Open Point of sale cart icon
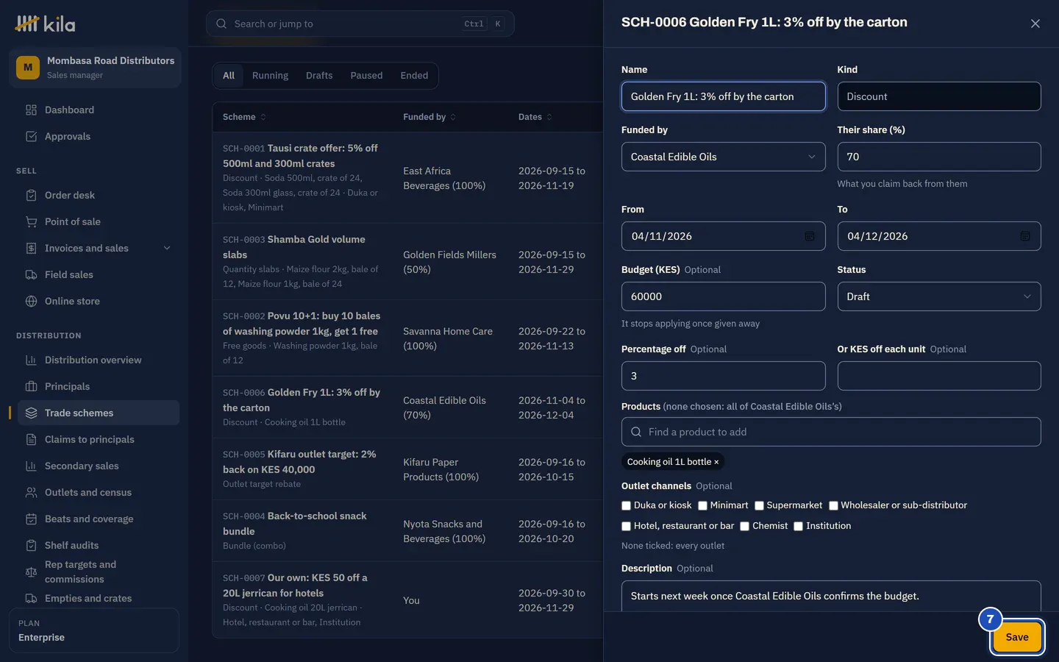The width and height of the screenshot is (1059, 662). 31,221
